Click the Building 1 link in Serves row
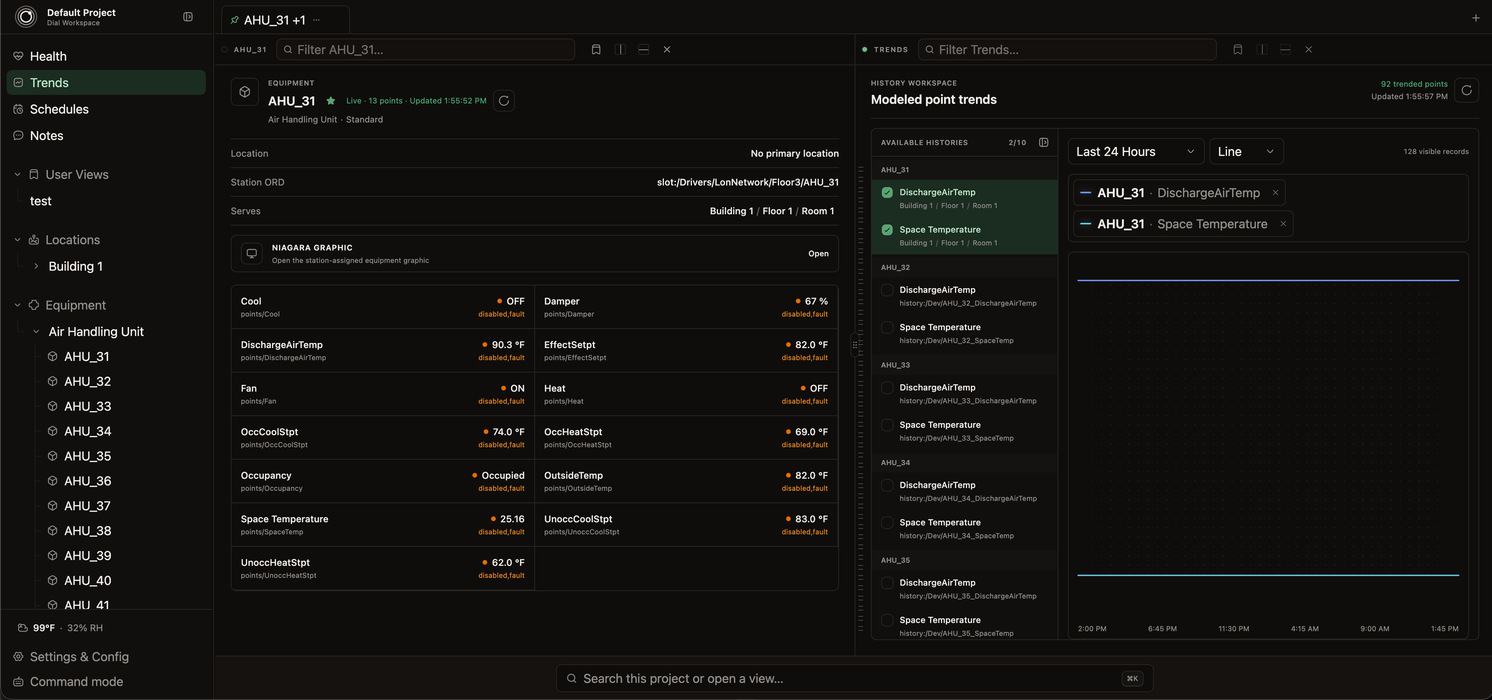 point(732,211)
